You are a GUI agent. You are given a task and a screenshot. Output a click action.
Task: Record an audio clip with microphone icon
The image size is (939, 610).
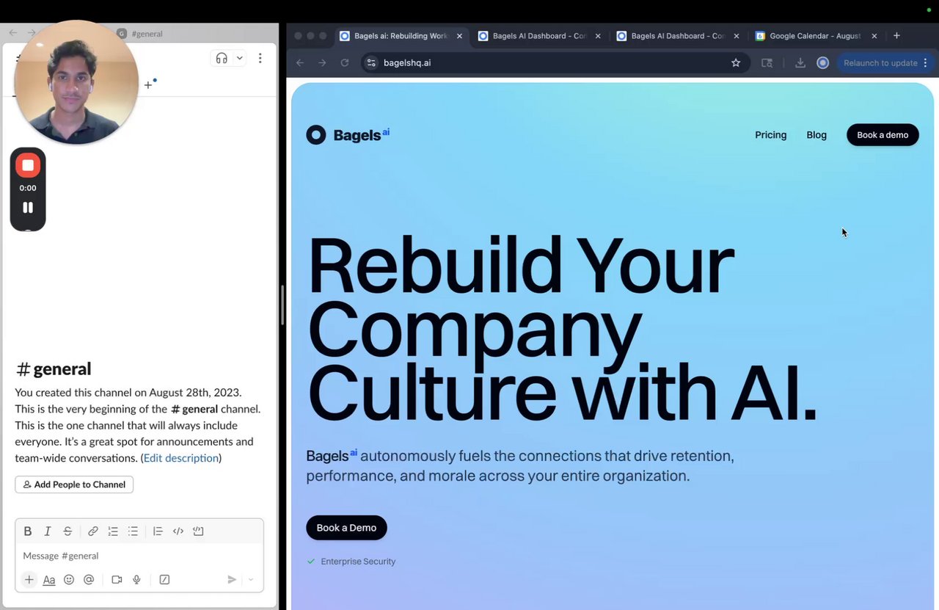point(136,580)
